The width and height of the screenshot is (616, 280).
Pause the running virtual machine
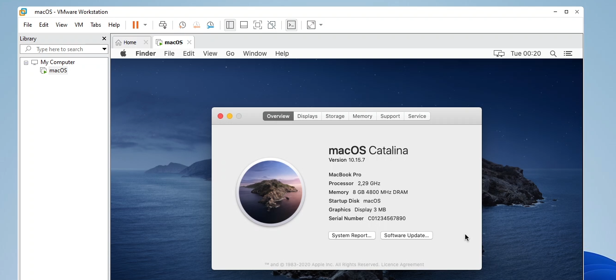[x=136, y=25]
